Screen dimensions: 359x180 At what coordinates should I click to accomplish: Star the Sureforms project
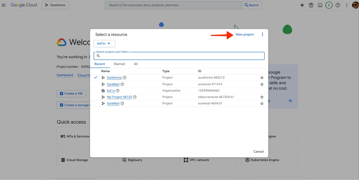[x=262, y=78]
